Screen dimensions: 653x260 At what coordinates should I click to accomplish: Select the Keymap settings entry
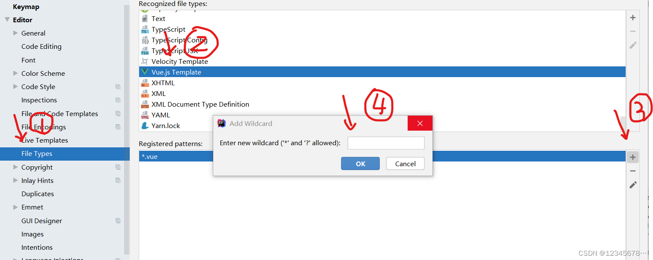(26, 7)
